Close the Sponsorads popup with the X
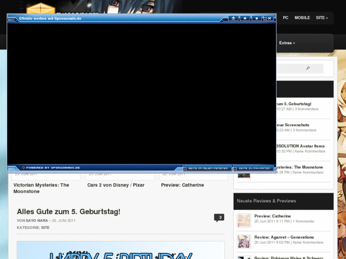 [x=269, y=19]
